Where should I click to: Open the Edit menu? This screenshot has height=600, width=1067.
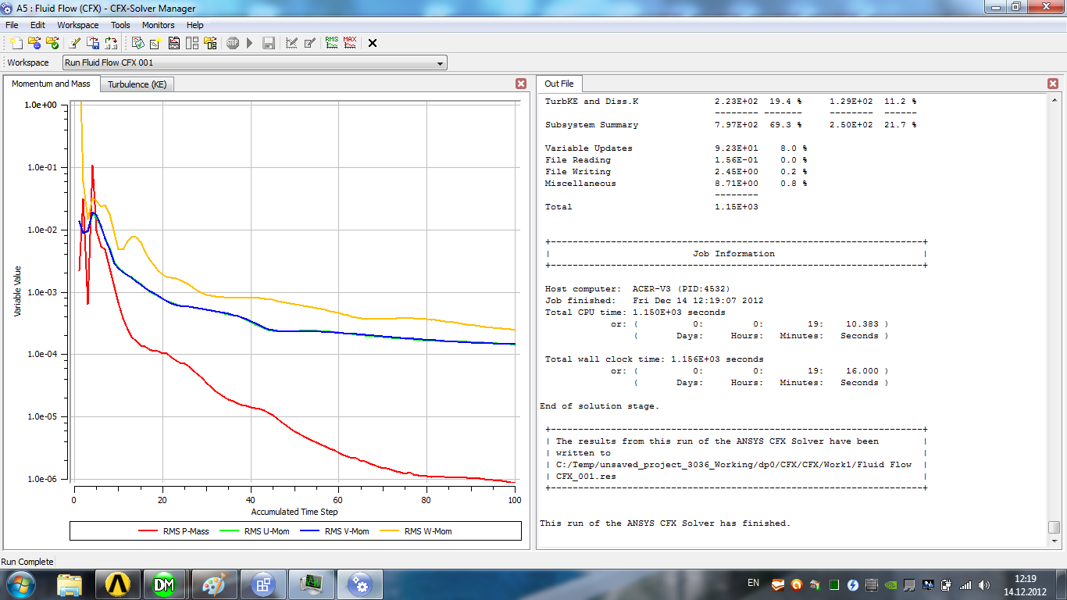37,25
